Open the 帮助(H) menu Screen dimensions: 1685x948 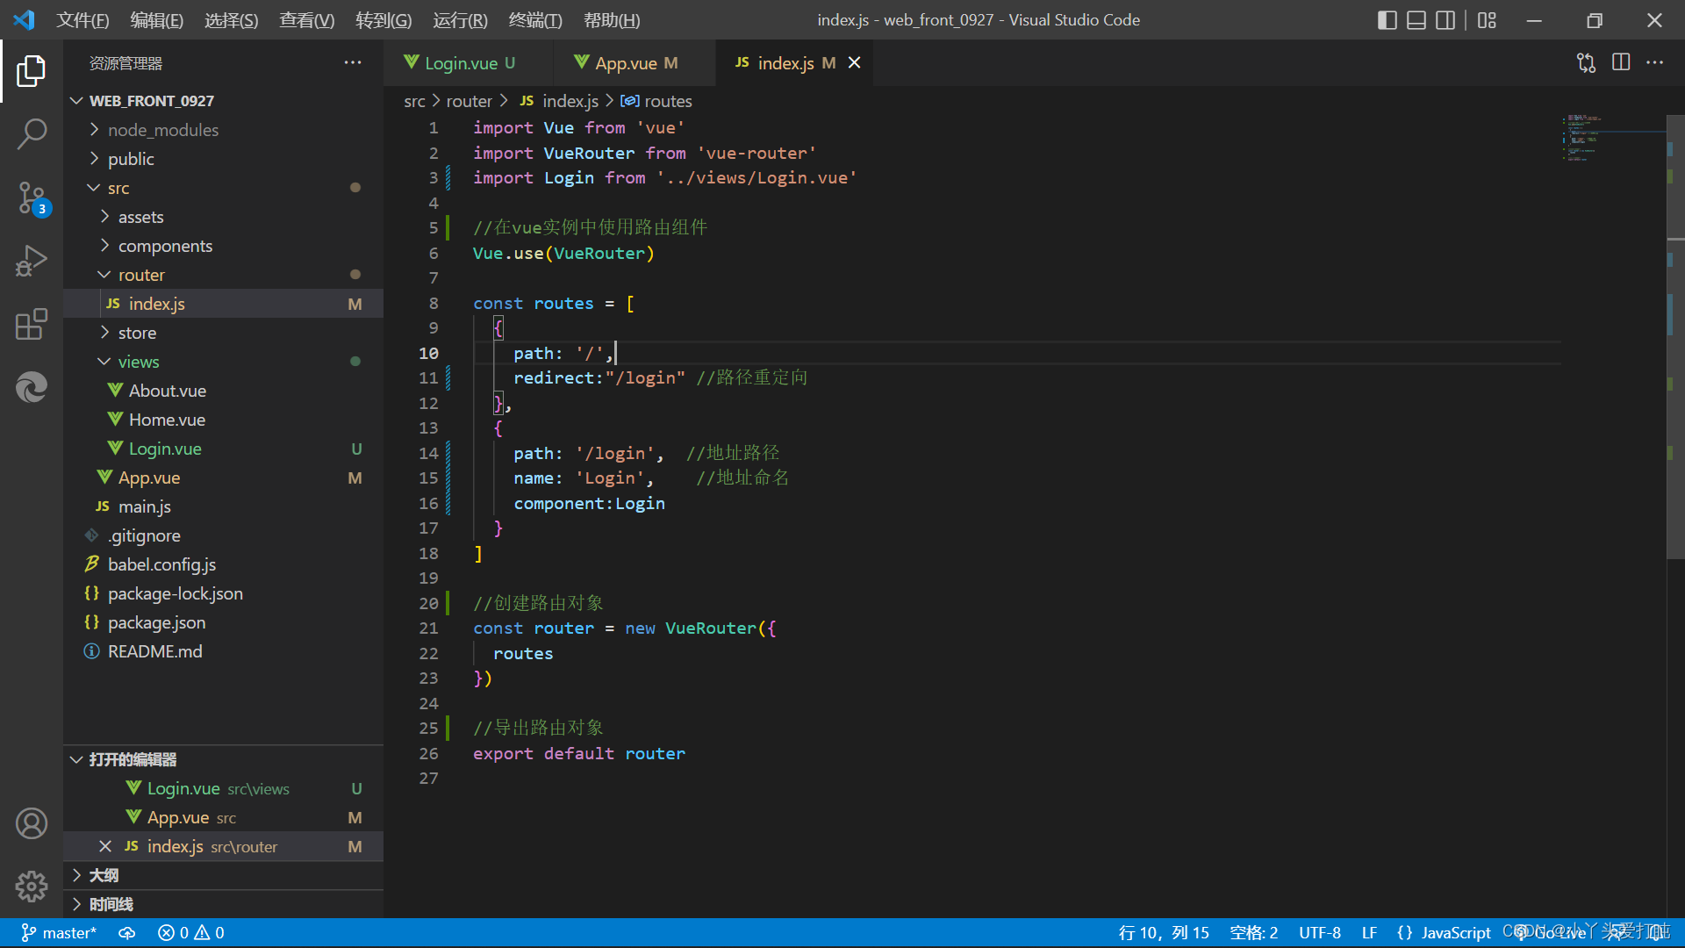pyautogui.click(x=612, y=19)
